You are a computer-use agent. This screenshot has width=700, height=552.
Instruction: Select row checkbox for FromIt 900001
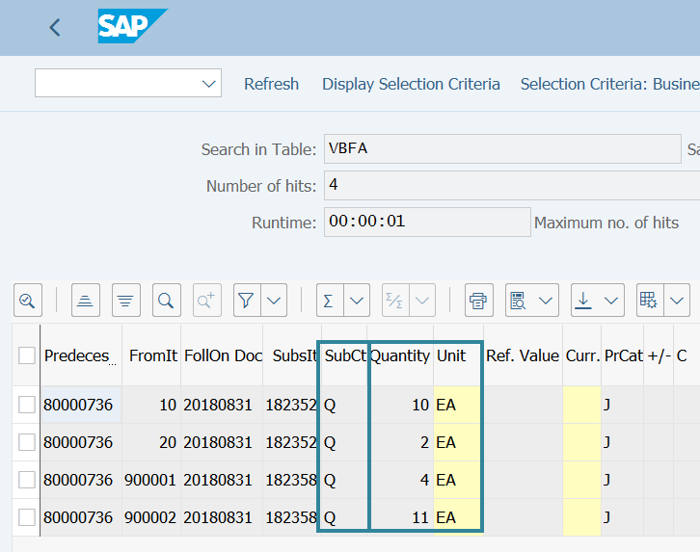27,480
